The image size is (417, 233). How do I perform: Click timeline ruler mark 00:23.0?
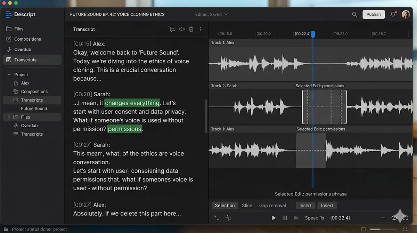[x=340, y=34]
